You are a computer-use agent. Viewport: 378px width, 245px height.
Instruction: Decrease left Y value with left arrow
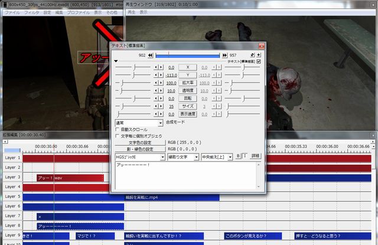click(156, 75)
